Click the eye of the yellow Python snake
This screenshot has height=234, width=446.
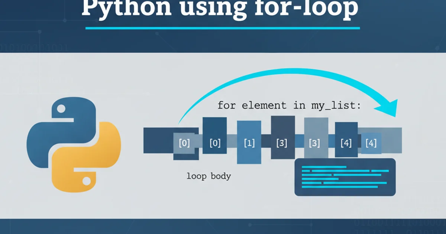[87, 181]
